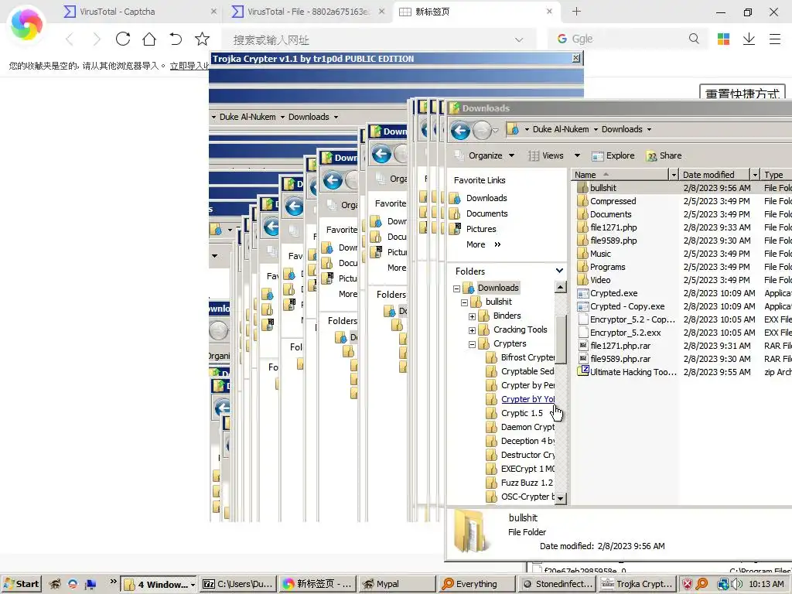Switch to VirusTotal - File tab
The height and width of the screenshot is (594, 792).
click(308, 11)
